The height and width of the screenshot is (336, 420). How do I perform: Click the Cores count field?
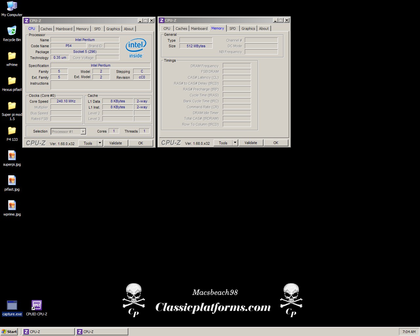(x=114, y=131)
